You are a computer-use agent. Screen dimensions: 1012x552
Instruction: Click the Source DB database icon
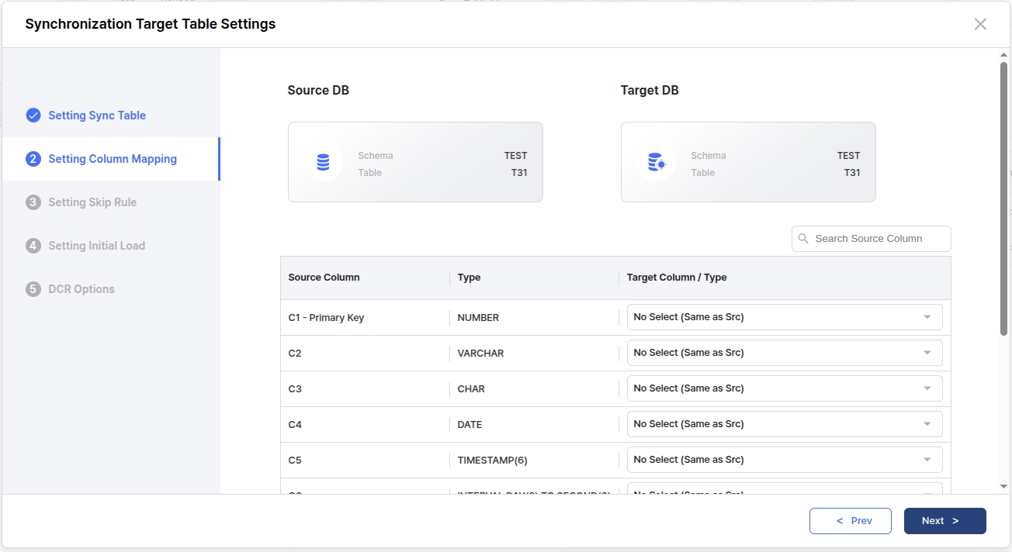323,163
